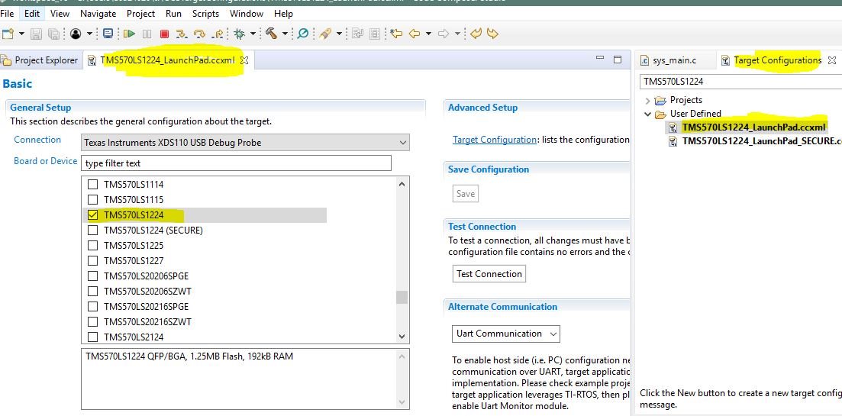Close the Target Configurations view
842x416 pixels.
click(x=832, y=60)
